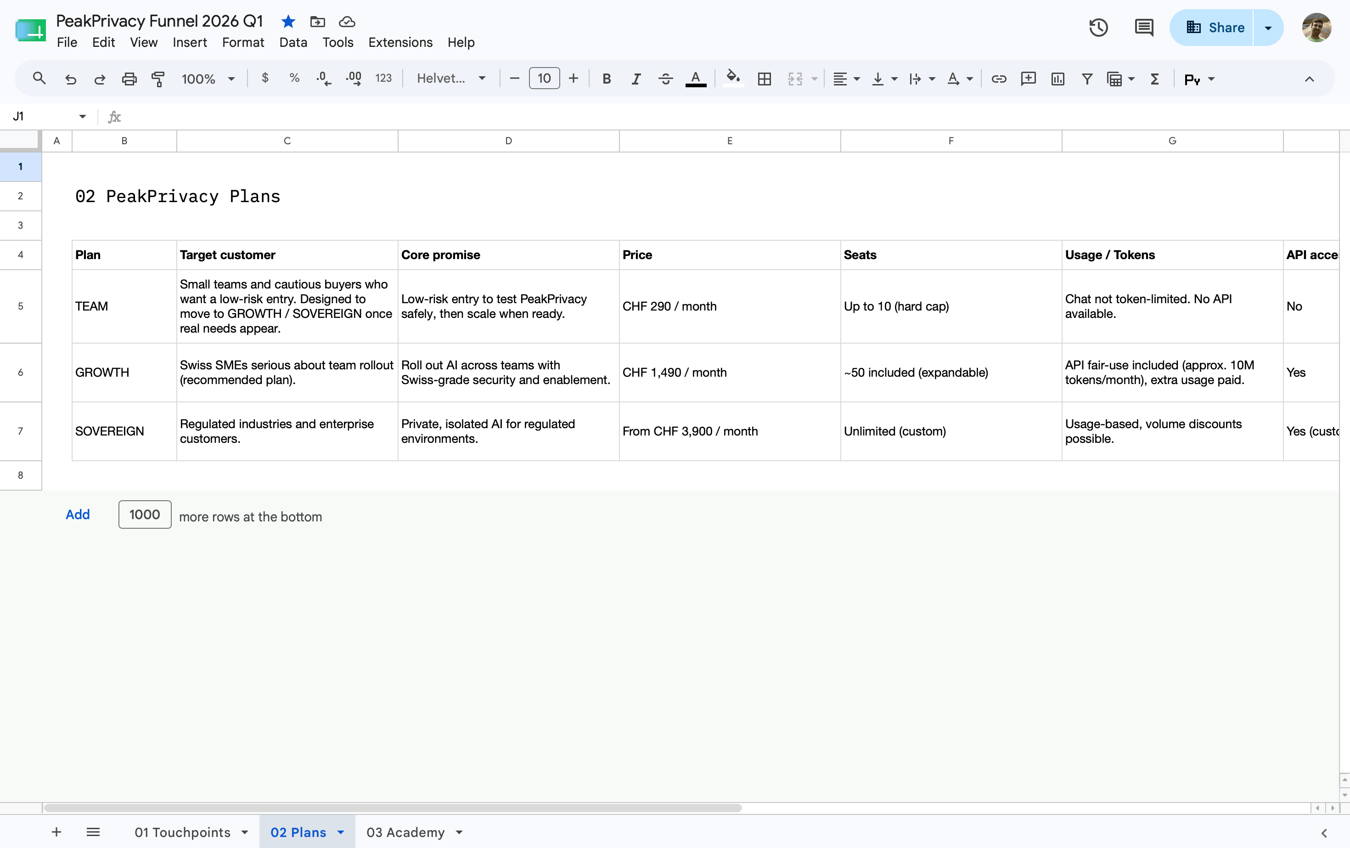Switch to the 01 Touchpoints tab

tap(183, 832)
